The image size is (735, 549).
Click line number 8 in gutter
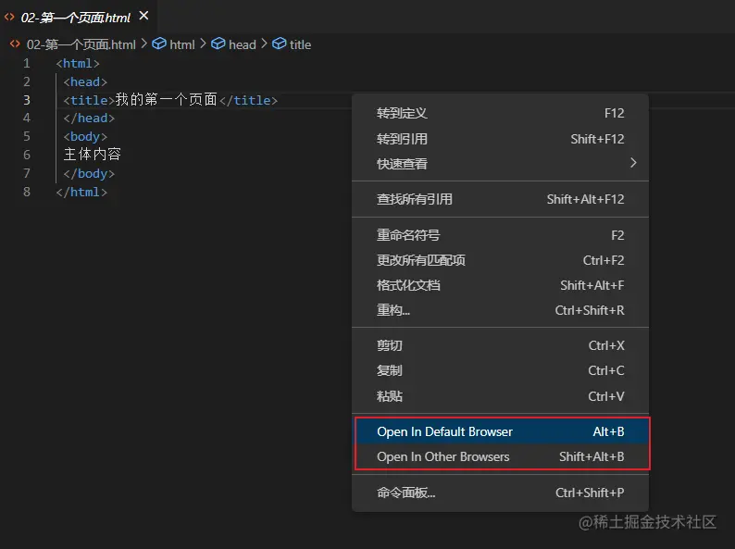pyautogui.click(x=27, y=192)
